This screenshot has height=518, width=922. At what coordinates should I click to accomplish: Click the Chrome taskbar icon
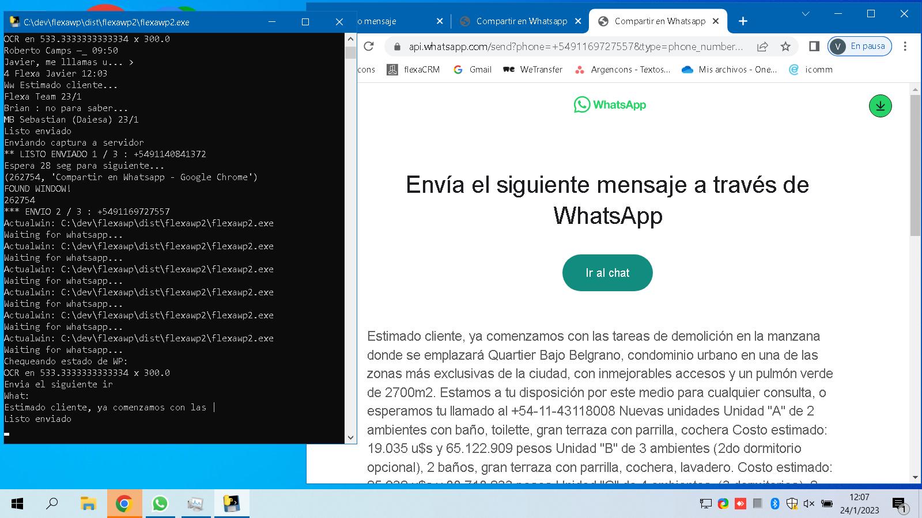pos(123,504)
